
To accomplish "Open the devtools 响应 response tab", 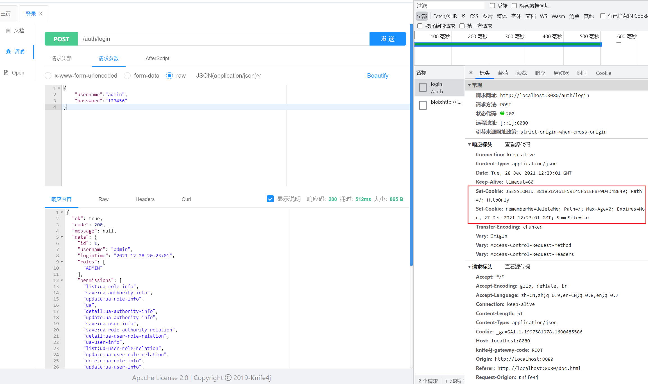I will (x=540, y=73).
